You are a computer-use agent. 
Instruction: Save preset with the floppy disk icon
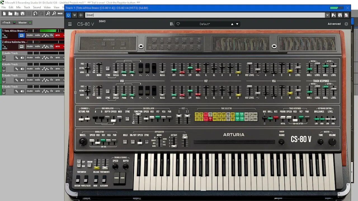point(340,15)
